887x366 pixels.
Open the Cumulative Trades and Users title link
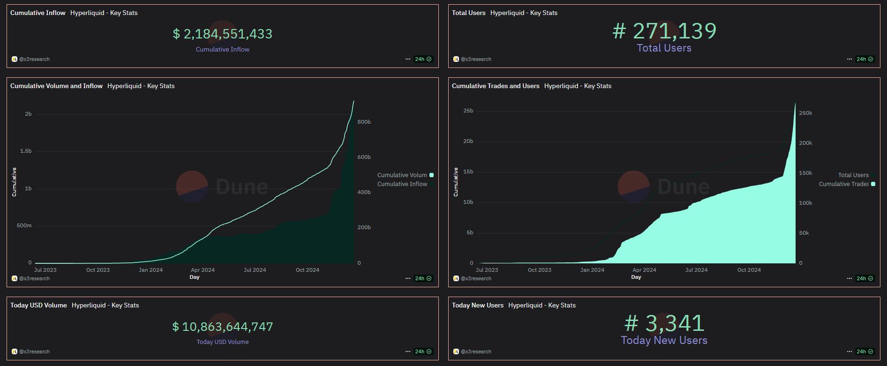pyautogui.click(x=496, y=86)
